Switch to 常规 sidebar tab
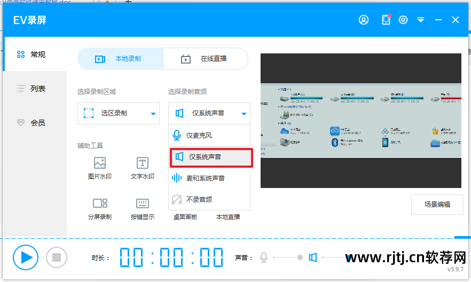The width and height of the screenshot is (471, 282). click(35, 54)
